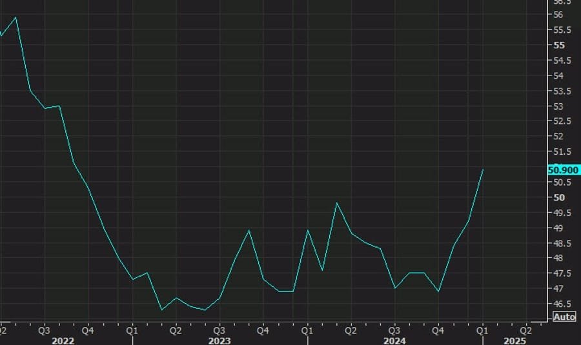Click the 50.900 last value label
581x345 pixels.
click(x=562, y=170)
